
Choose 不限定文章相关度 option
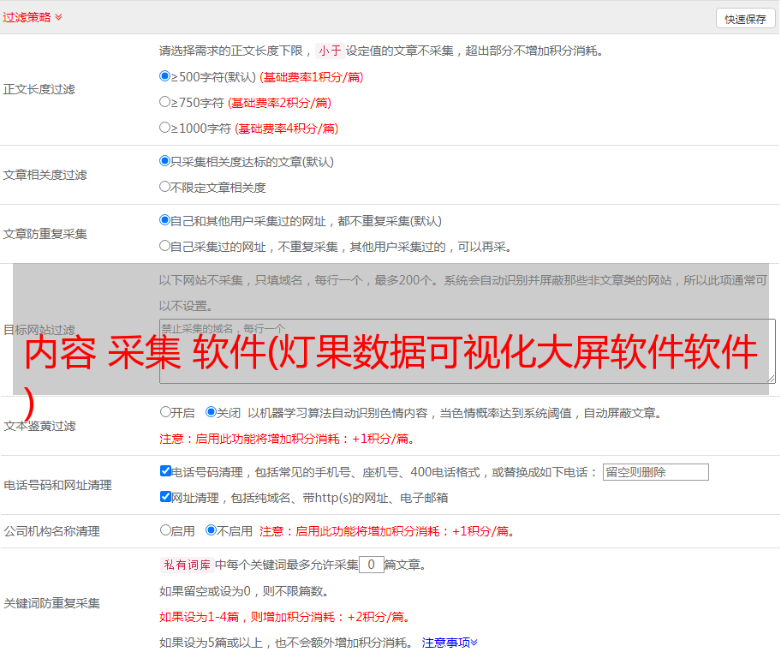(165, 187)
